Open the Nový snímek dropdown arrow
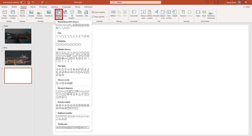The width and height of the screenshot is (252, 136). coord(7,18)
